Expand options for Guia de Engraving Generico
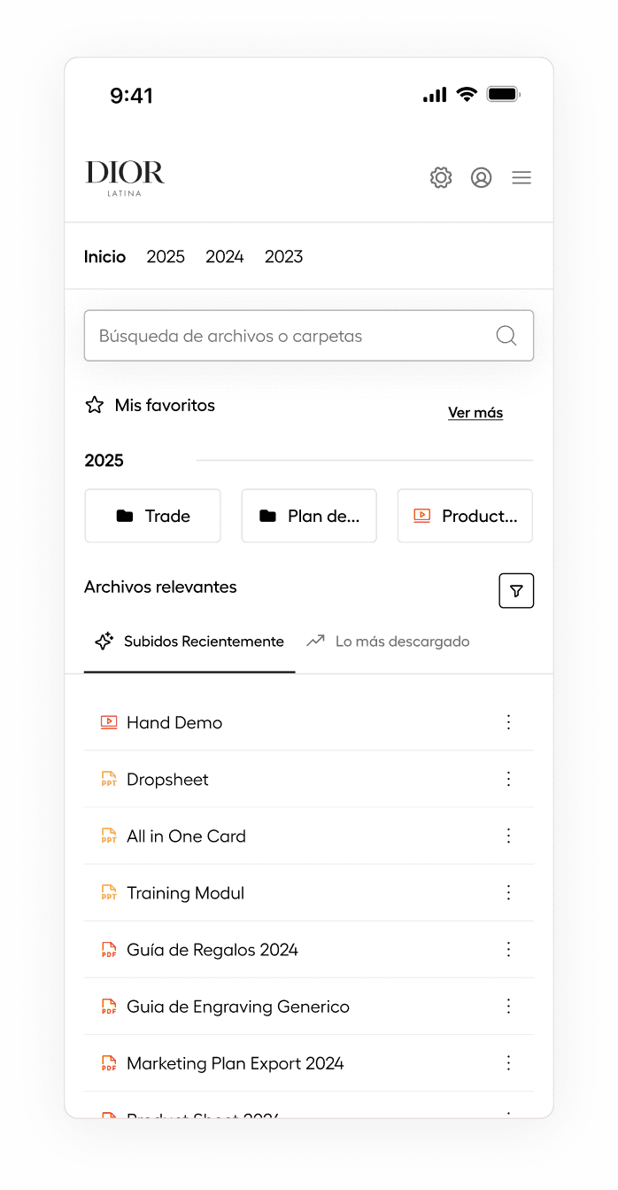This screenshot has height=1190, width=618. [508, 1006]
